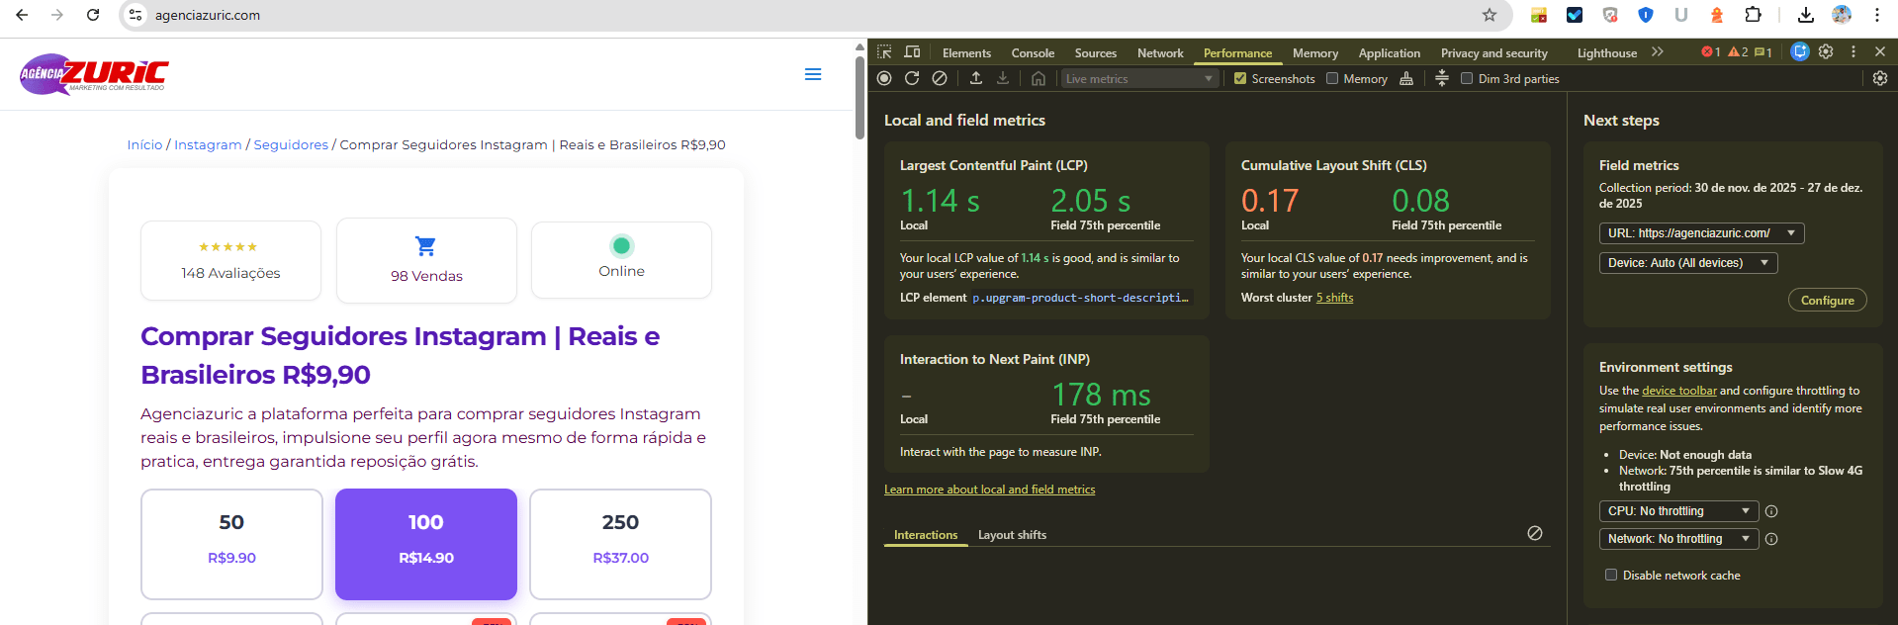This screenshot has width=1898, height=625.
Task: Click the Configure button
Action: pos(1827,300)
